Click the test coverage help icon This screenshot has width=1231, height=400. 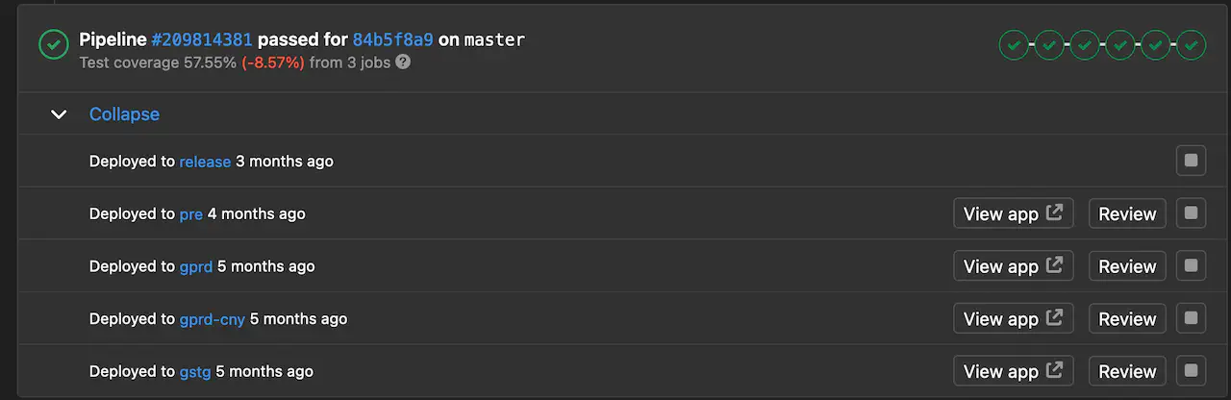pos(403,62)
